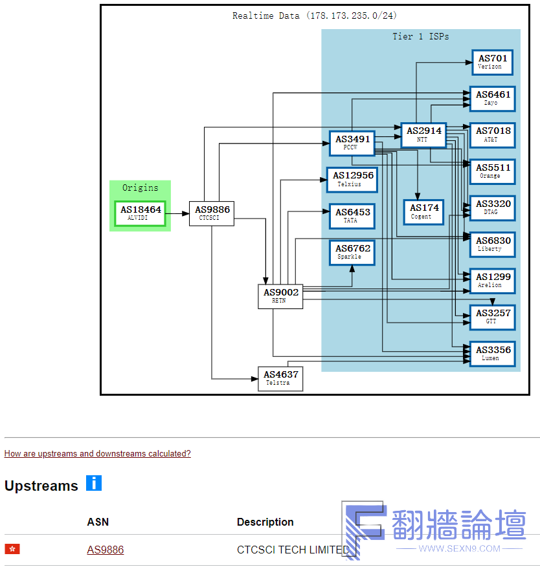540x569 pixels.
Task: Select the AS6762 Sparkle node
Action: [x=352, y=253]
